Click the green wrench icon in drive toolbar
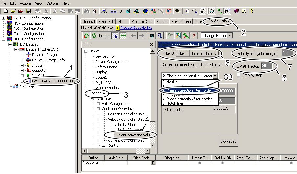This screenshot has width=297, height=174. point(186,36)
